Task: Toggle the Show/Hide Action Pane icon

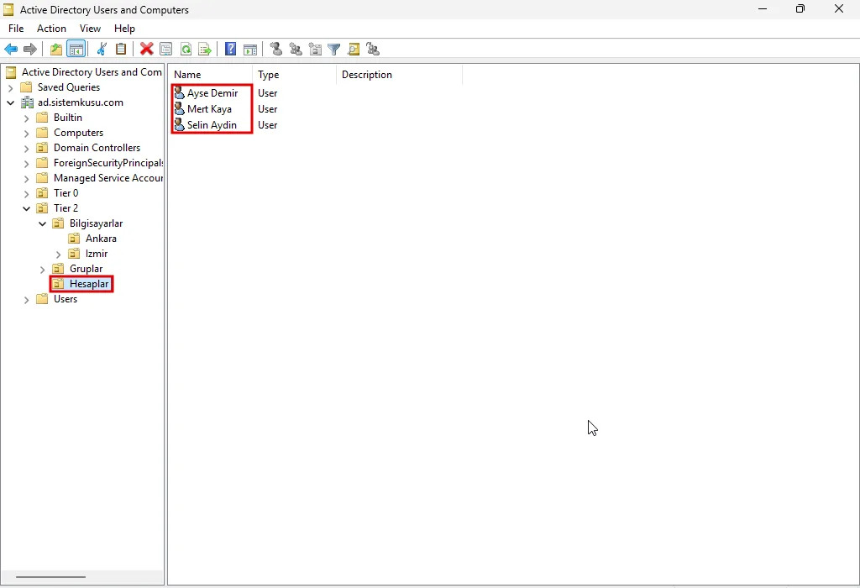Action: click(x=250, y=50)
